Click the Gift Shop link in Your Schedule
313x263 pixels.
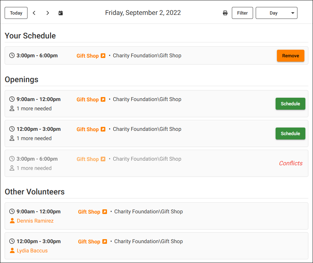coord(87,55)
